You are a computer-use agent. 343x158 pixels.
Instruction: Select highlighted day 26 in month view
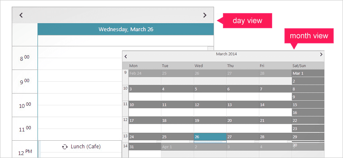point(210,137)
